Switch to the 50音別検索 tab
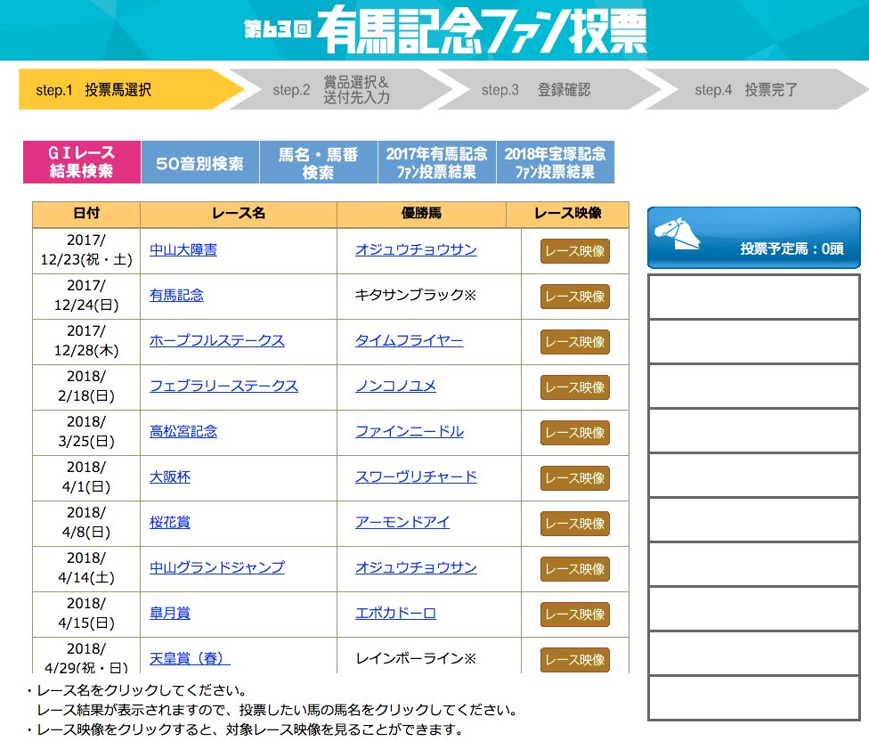Screen dimensions: 869x741 coord(200,162)
